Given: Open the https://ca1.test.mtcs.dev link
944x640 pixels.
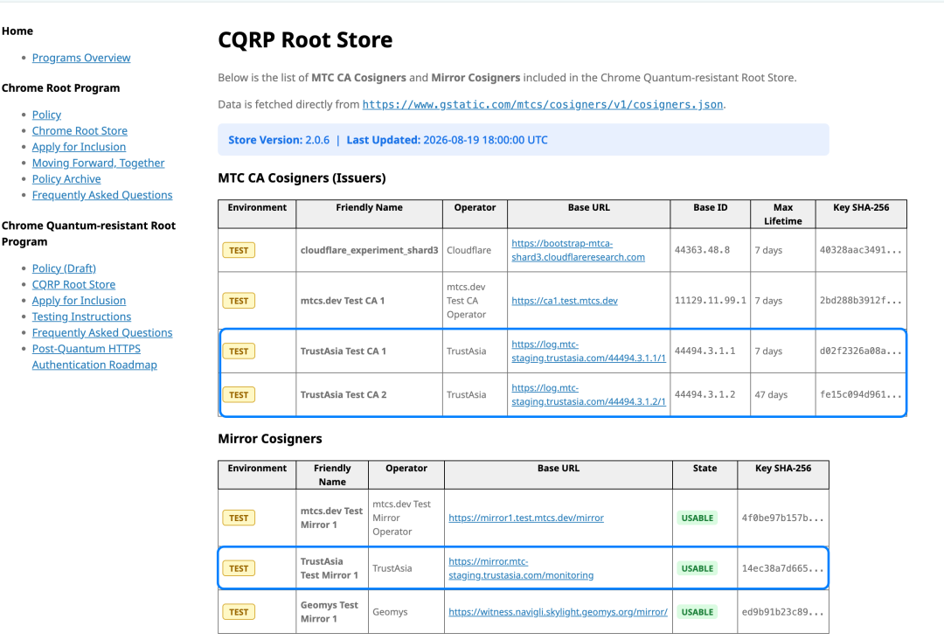Looking at the screenshot, I should (x=565, y=301).
